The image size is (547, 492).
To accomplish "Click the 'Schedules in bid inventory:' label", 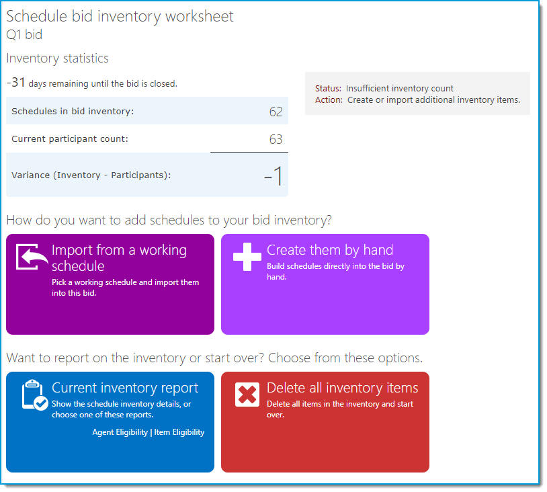I will tap(73, 112).
